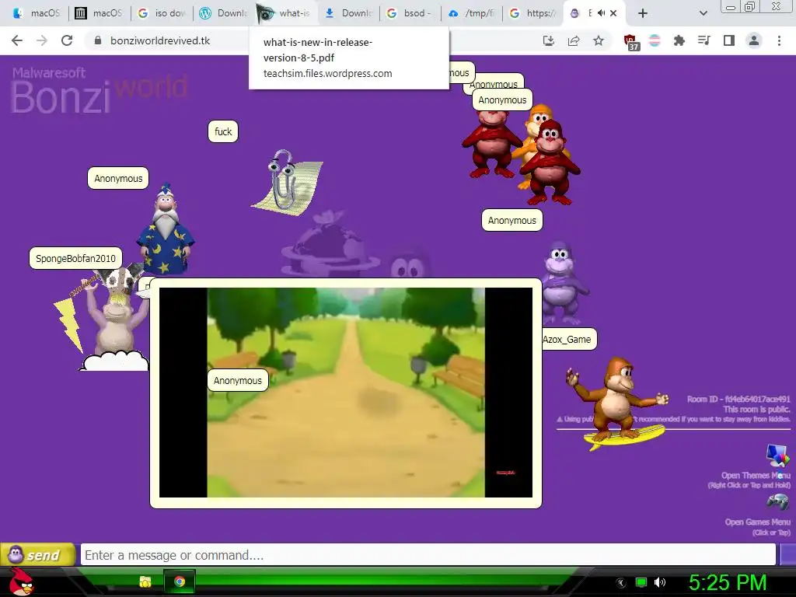Click the Merlin wizard character

coord(166,229)
